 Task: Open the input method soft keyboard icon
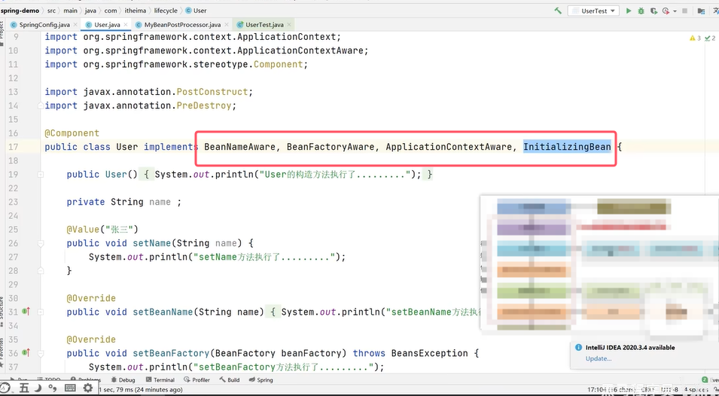70,388
